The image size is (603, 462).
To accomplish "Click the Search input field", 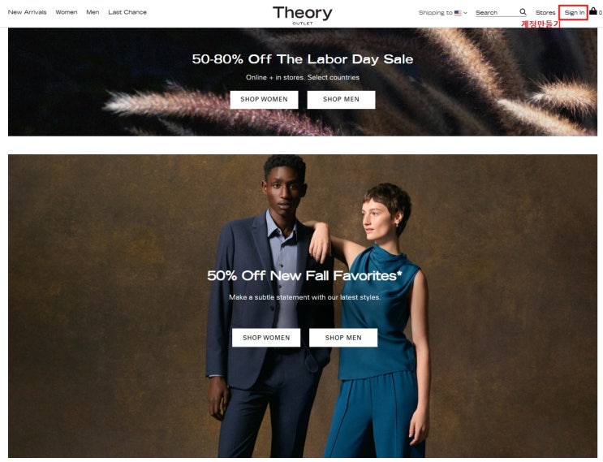I will tap(496, 13).
